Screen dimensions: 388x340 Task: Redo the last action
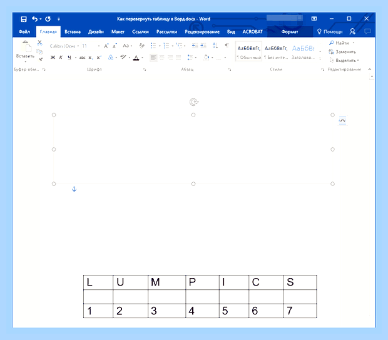pyautogui.click(x=48, y=19)
